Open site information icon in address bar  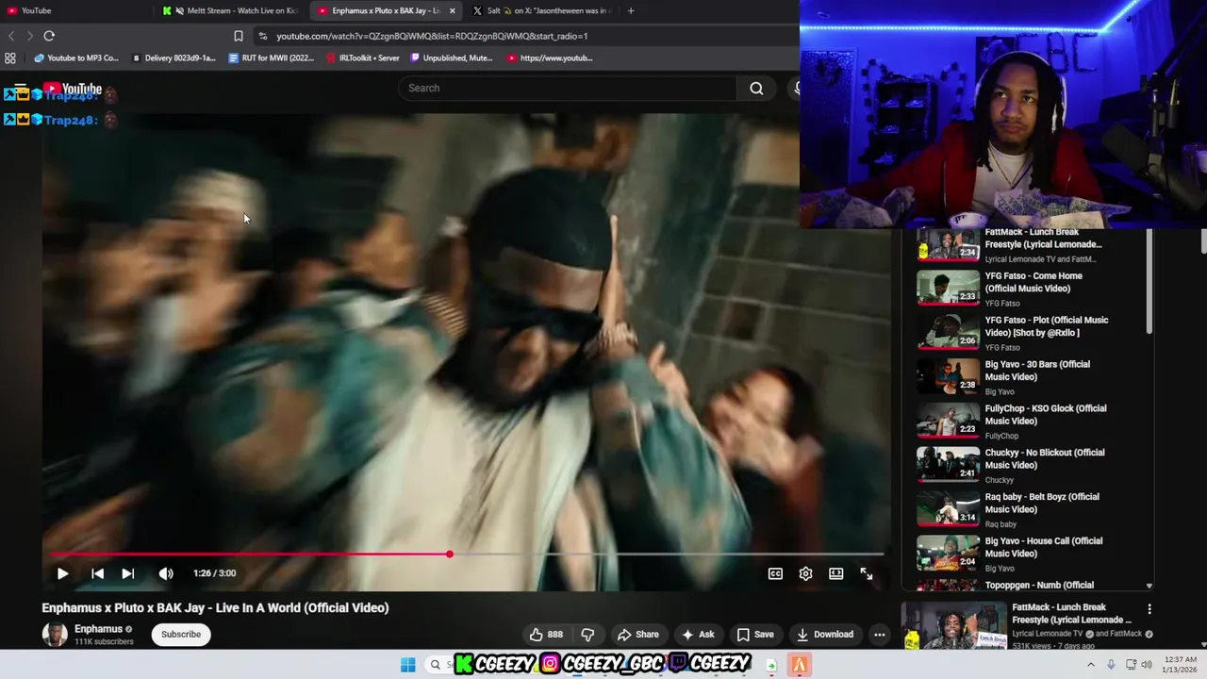pyautogui.click(x=263, y=36)
